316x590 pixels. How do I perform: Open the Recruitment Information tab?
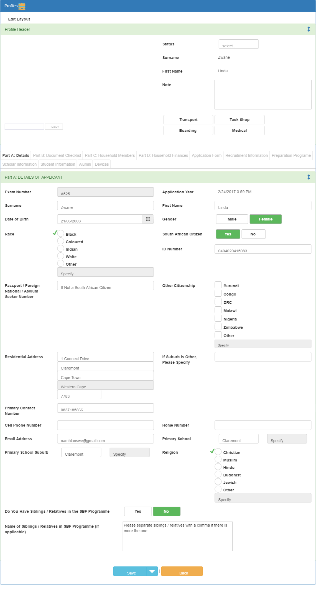point(246,155)
